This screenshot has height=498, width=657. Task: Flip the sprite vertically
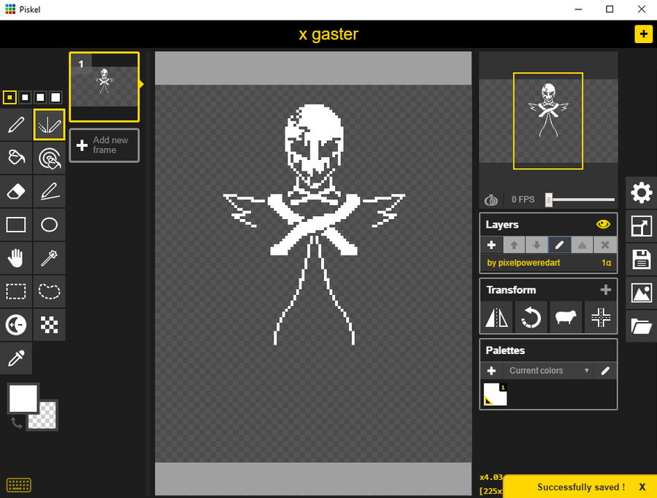pyautogui.click(x=496, y=318)
